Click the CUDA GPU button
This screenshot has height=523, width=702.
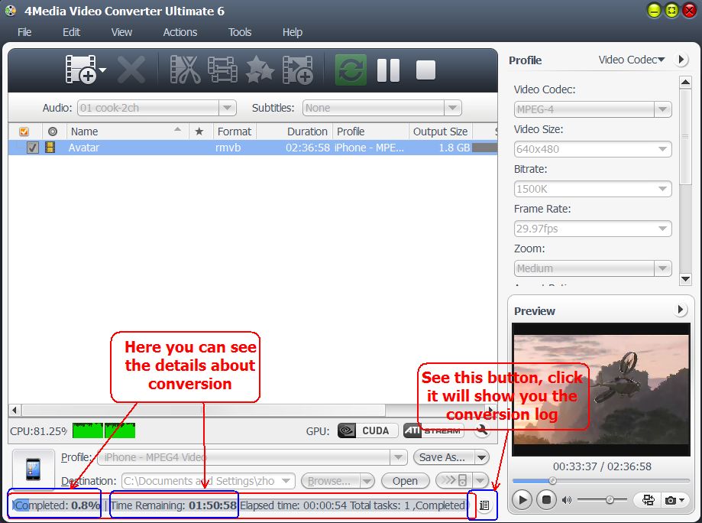pos(367,430)
